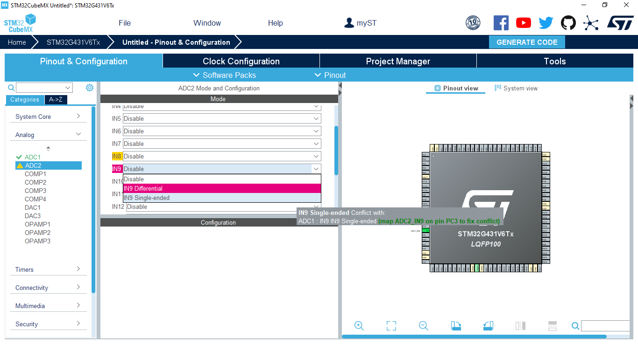The width and height of the screenshot is (638, 344).
Task: Open the ST community network icon
Action: pyautogui.click(x=591, y=22)
